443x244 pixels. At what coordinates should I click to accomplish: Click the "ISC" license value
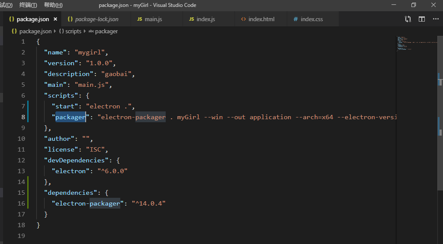[x=95, y=149]
